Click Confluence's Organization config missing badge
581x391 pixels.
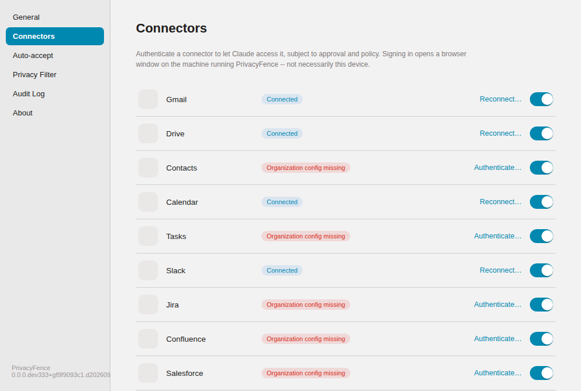[x=306, y=339]
